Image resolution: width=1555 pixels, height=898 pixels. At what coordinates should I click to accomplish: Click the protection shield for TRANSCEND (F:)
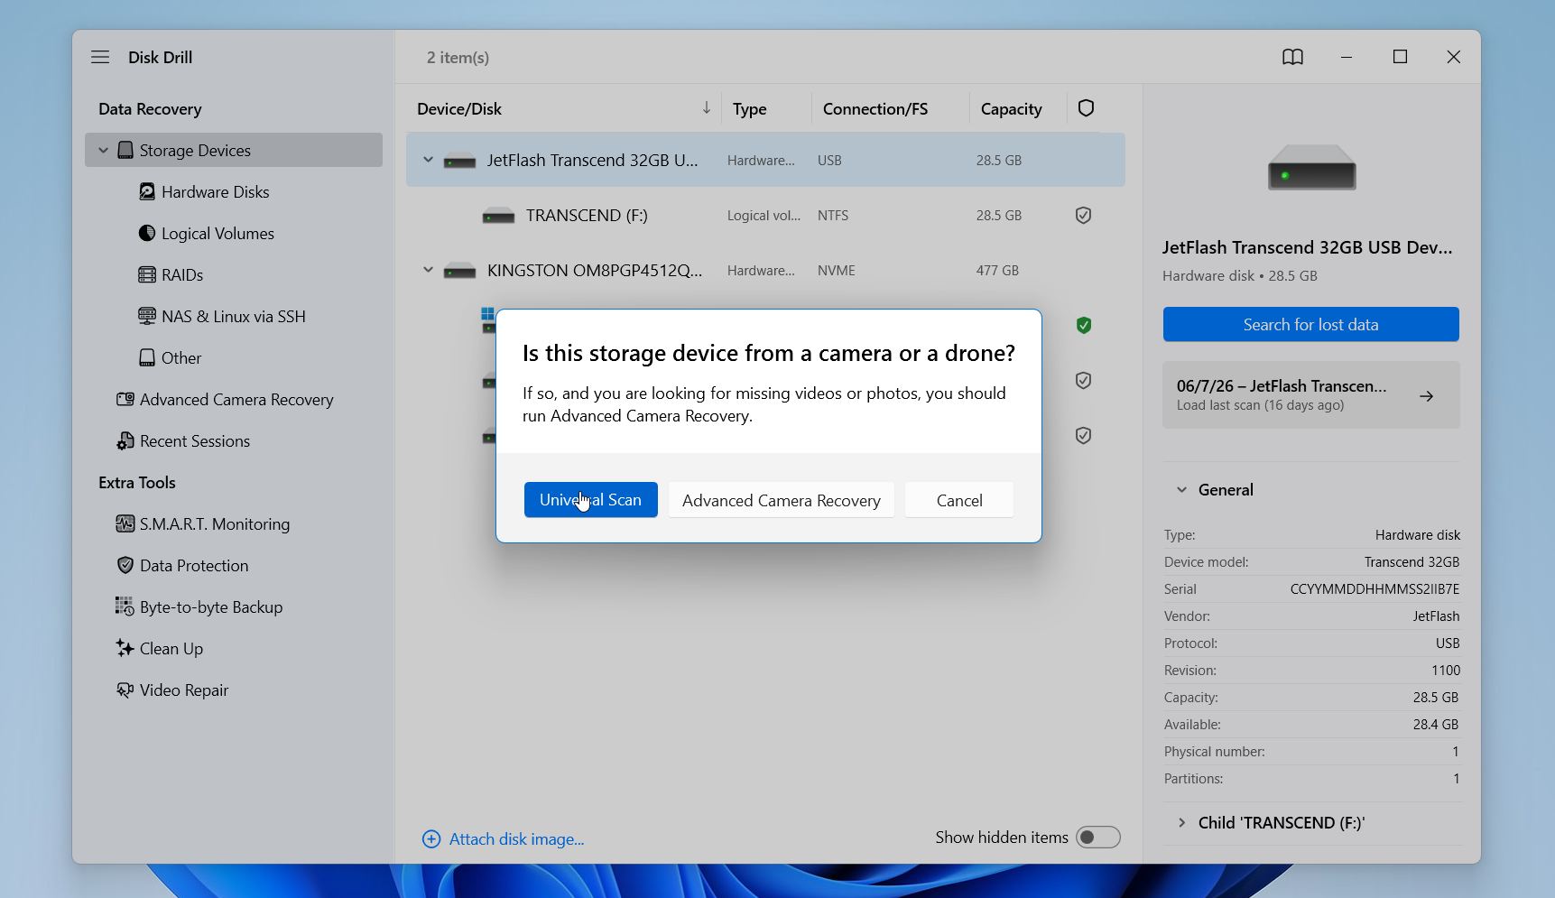click(1084, 215)
